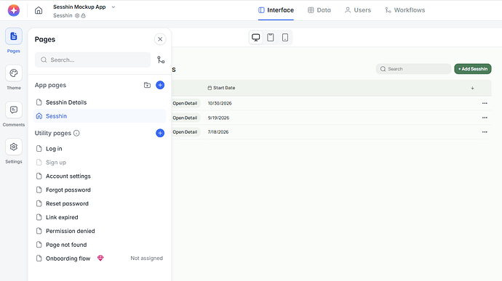Screen dimensions: 502x281
Task: Click the page flow icon beside search
Action: (x=161, y=60)
